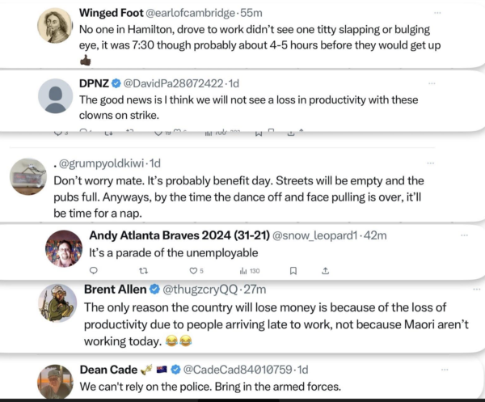Open more options on Andy Atlanta Braves tweet

click(x=465, y=235)
